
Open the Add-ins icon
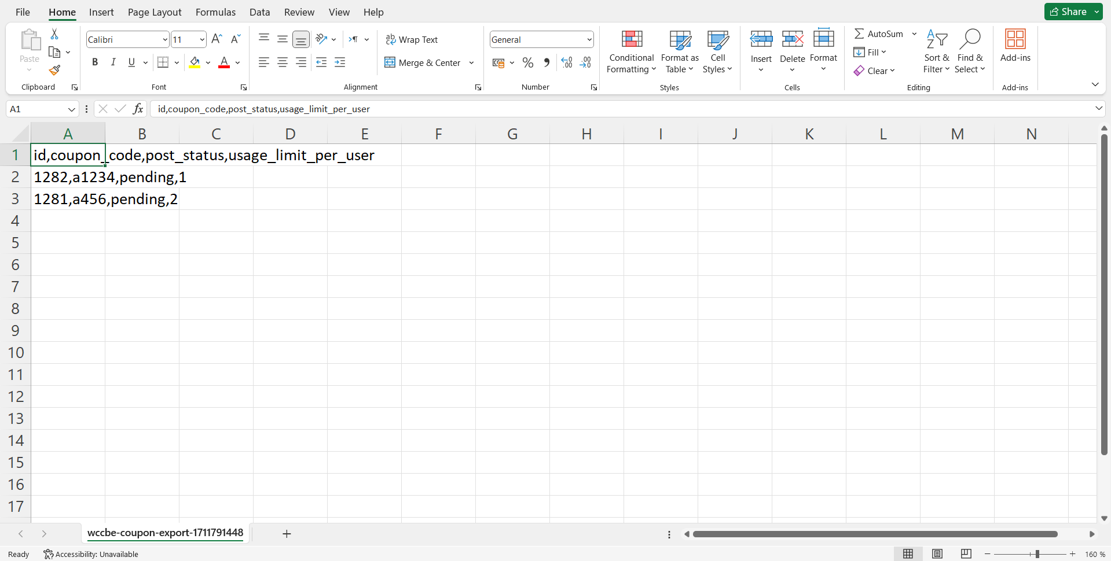pos(1015,39)
